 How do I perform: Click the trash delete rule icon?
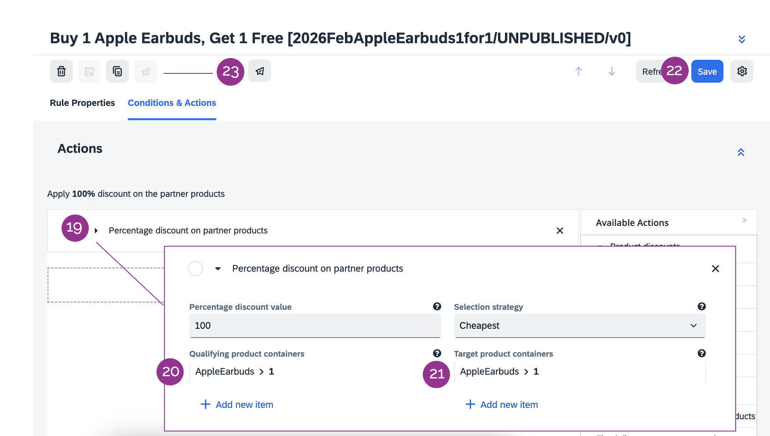click(x=62, y=71)
